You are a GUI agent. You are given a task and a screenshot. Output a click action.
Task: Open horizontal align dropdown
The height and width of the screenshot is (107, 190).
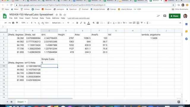[109, 23]
